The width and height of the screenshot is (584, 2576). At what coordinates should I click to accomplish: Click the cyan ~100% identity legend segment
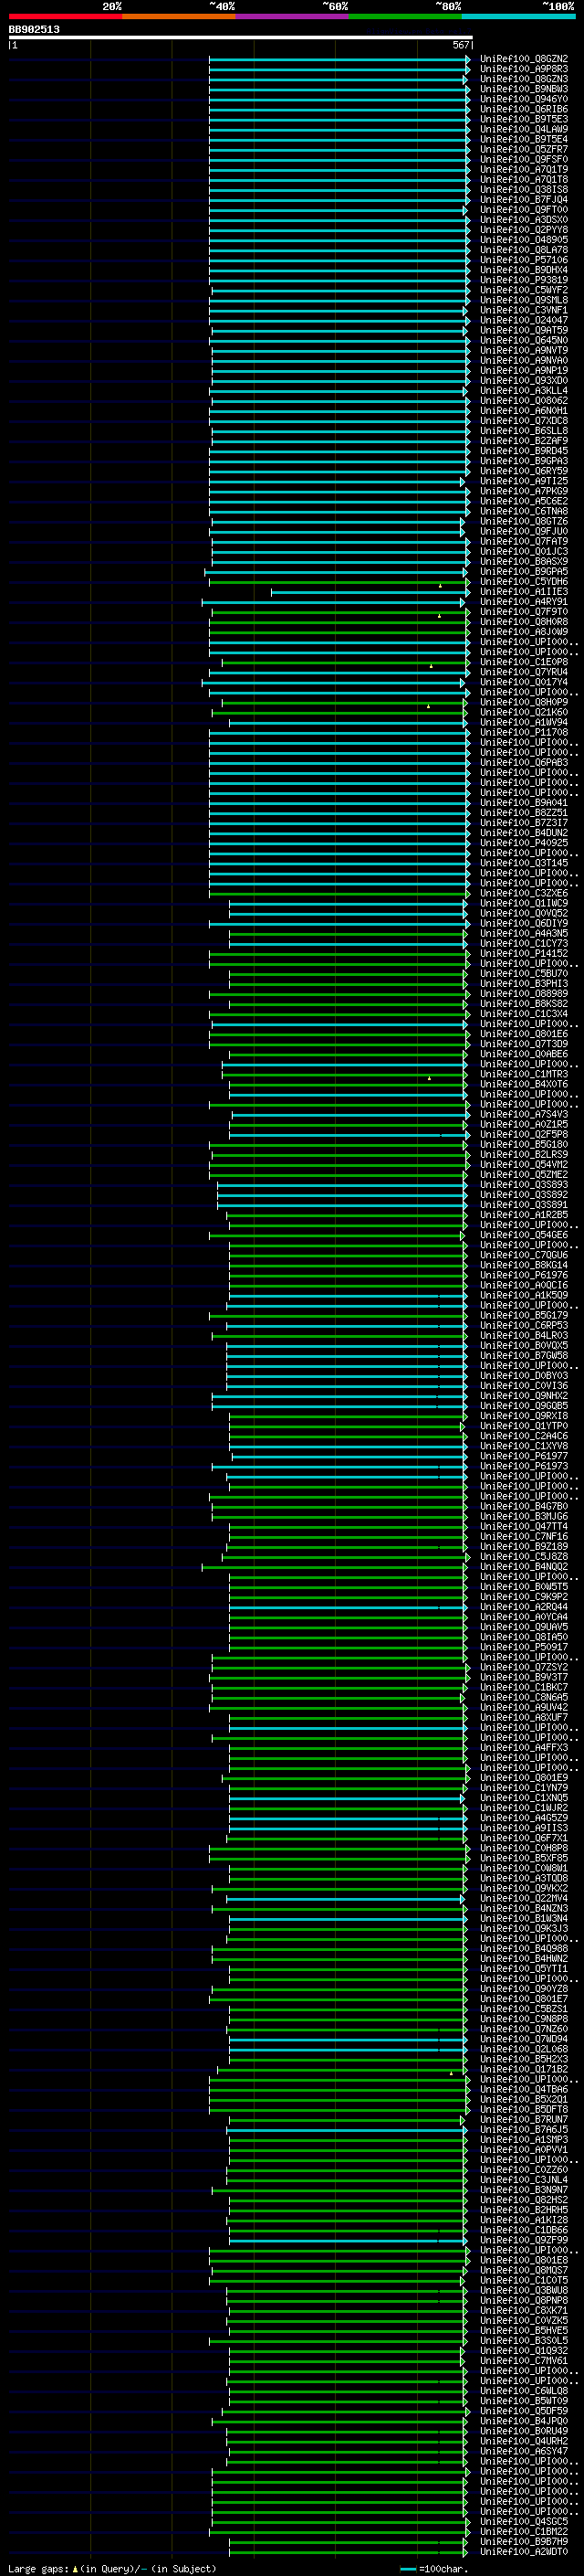[x=519, y=16]
